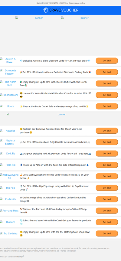The image size is (121, 261).
Task: Open the View this message online link
Action: pos(75,3)
